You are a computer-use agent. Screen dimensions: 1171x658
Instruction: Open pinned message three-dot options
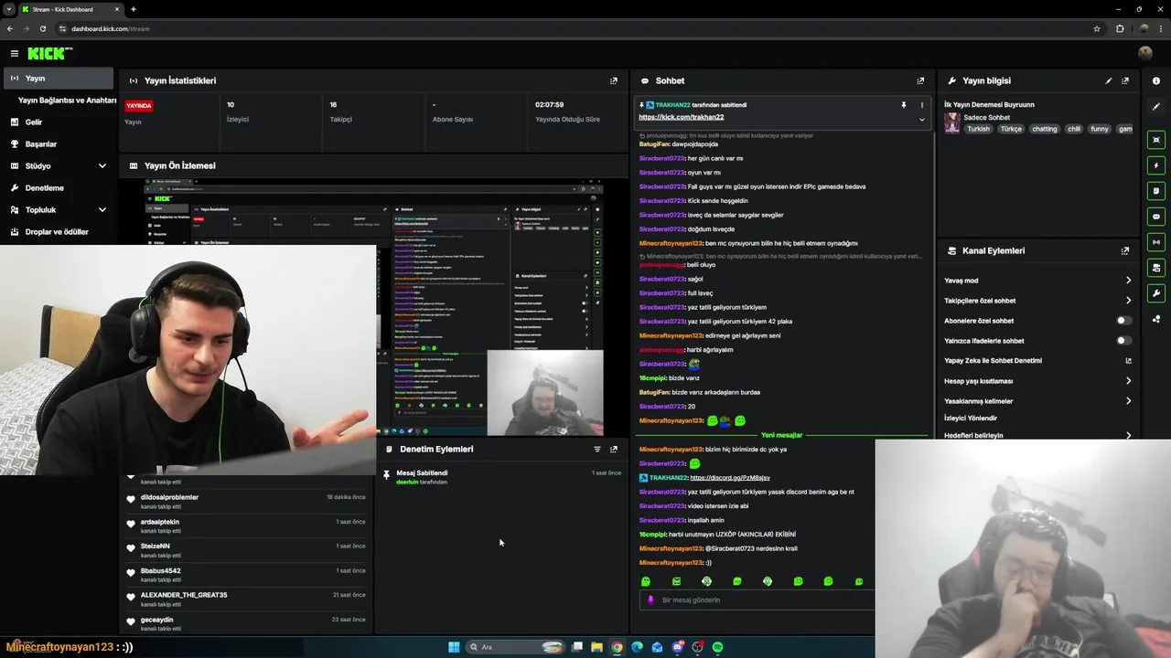(x=921, y=105)
